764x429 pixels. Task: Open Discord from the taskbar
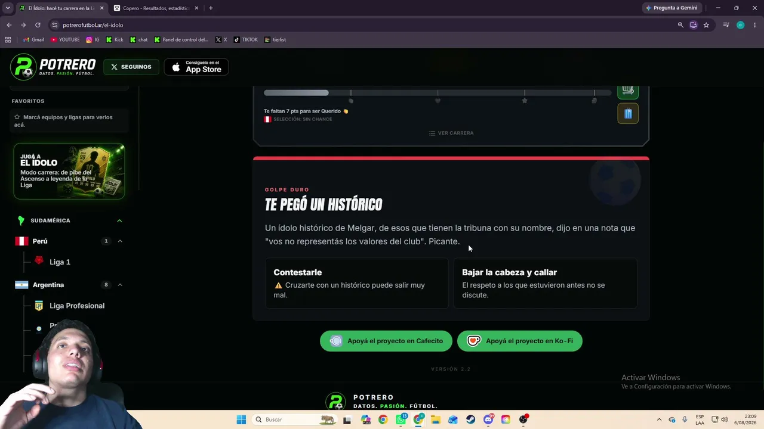[488, 419]
